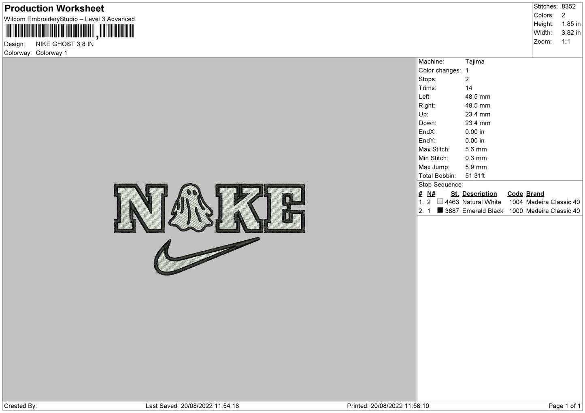
Task: Click the Natural White color swatch
Action: (x=440, y=201)
